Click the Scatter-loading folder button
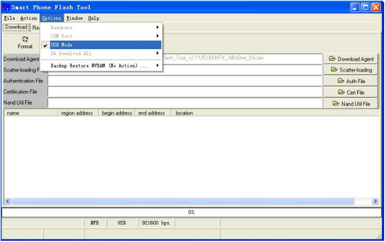The image size is (385, 242). 352,70
